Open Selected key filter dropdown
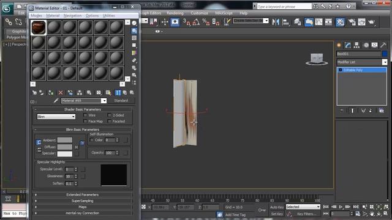 click(x=303, y=207)
